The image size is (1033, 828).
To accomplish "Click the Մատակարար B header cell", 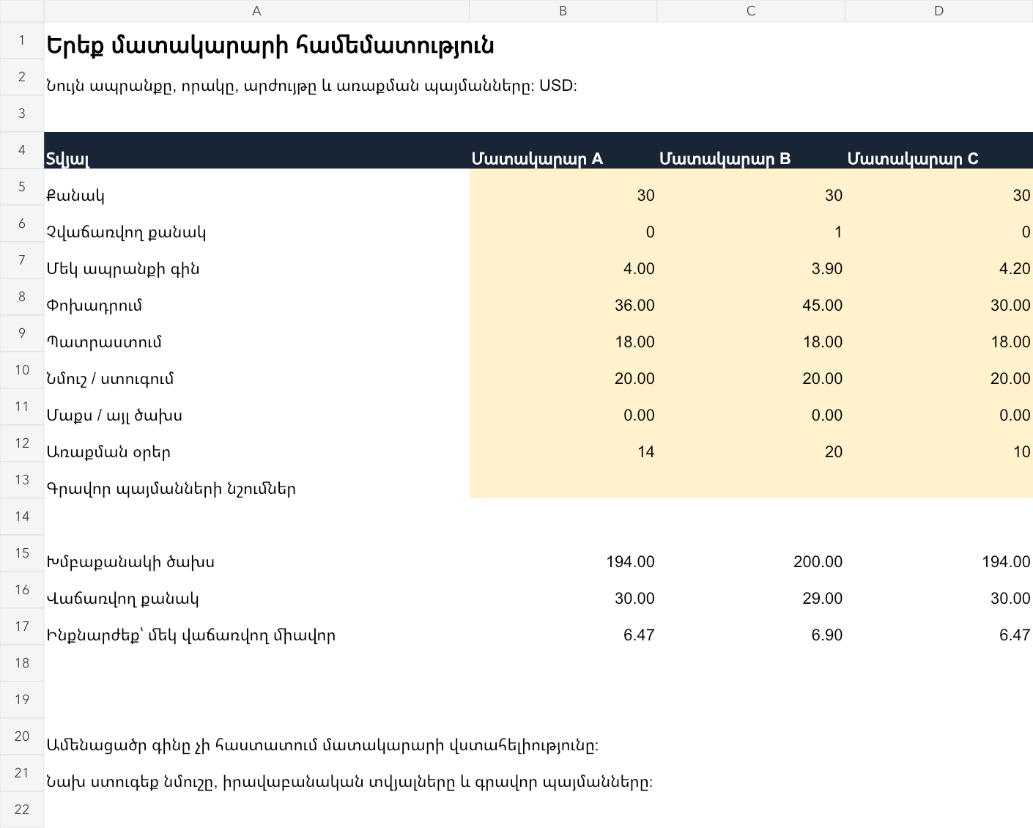I will [x=751, y=150].
